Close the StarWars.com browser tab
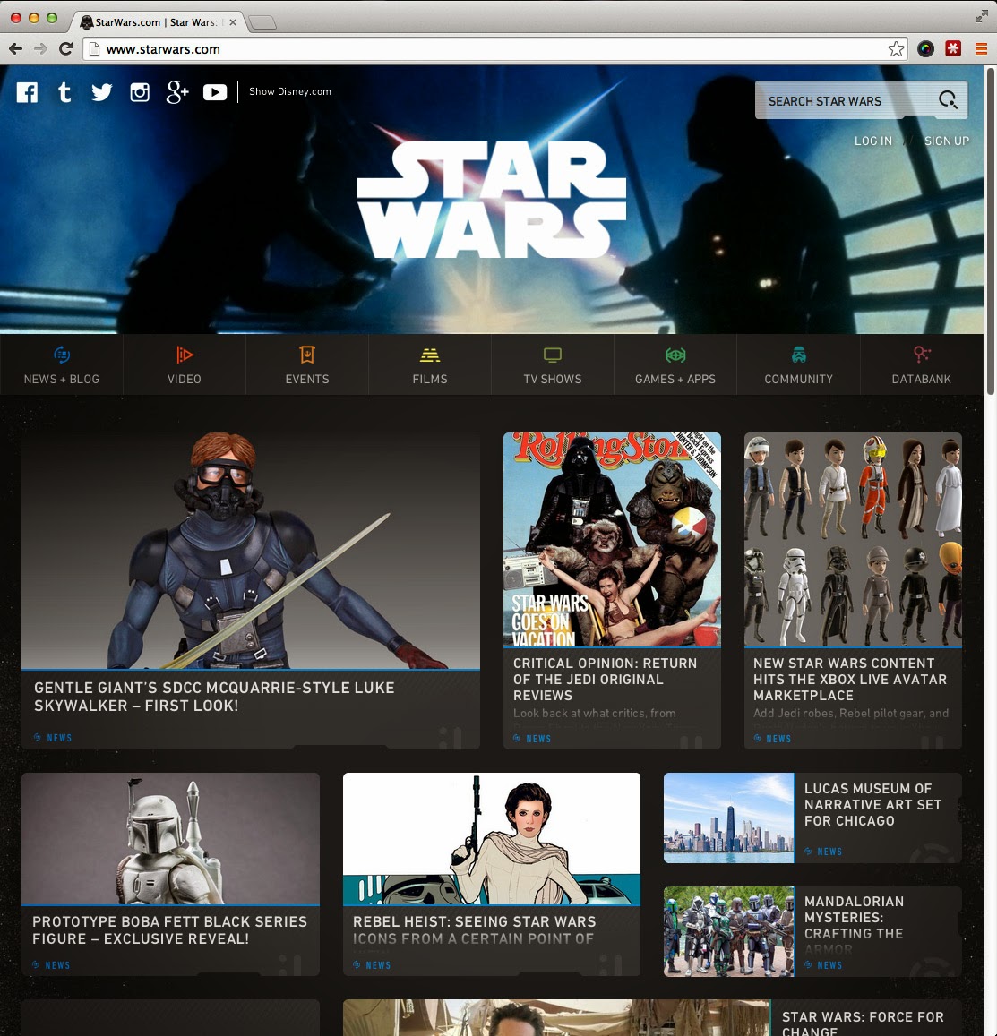This screenshot has height=1036, width=997. pos(233,21)
